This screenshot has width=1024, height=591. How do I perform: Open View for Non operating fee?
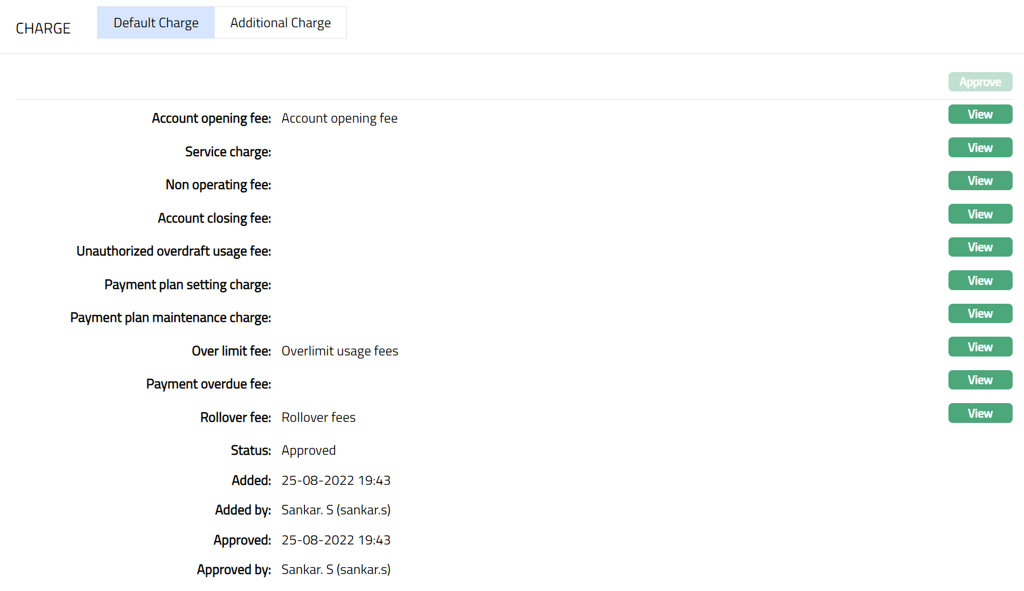(980, 181)
